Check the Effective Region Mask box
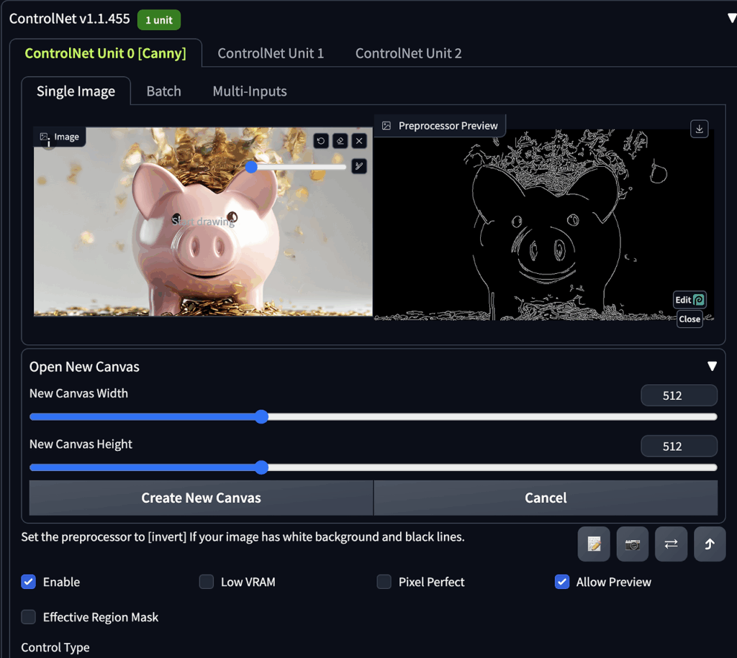The image size is (737, 658). tap(29, 617)
